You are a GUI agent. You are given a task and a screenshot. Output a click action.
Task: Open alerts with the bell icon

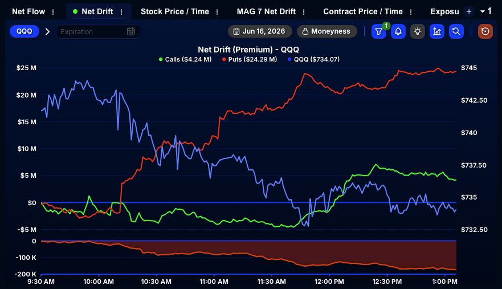point(398,31)
